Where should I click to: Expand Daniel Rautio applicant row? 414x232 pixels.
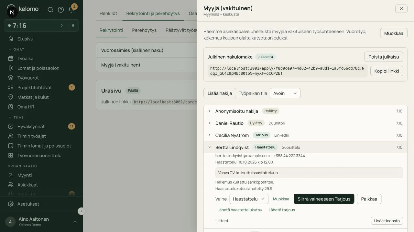305,123
